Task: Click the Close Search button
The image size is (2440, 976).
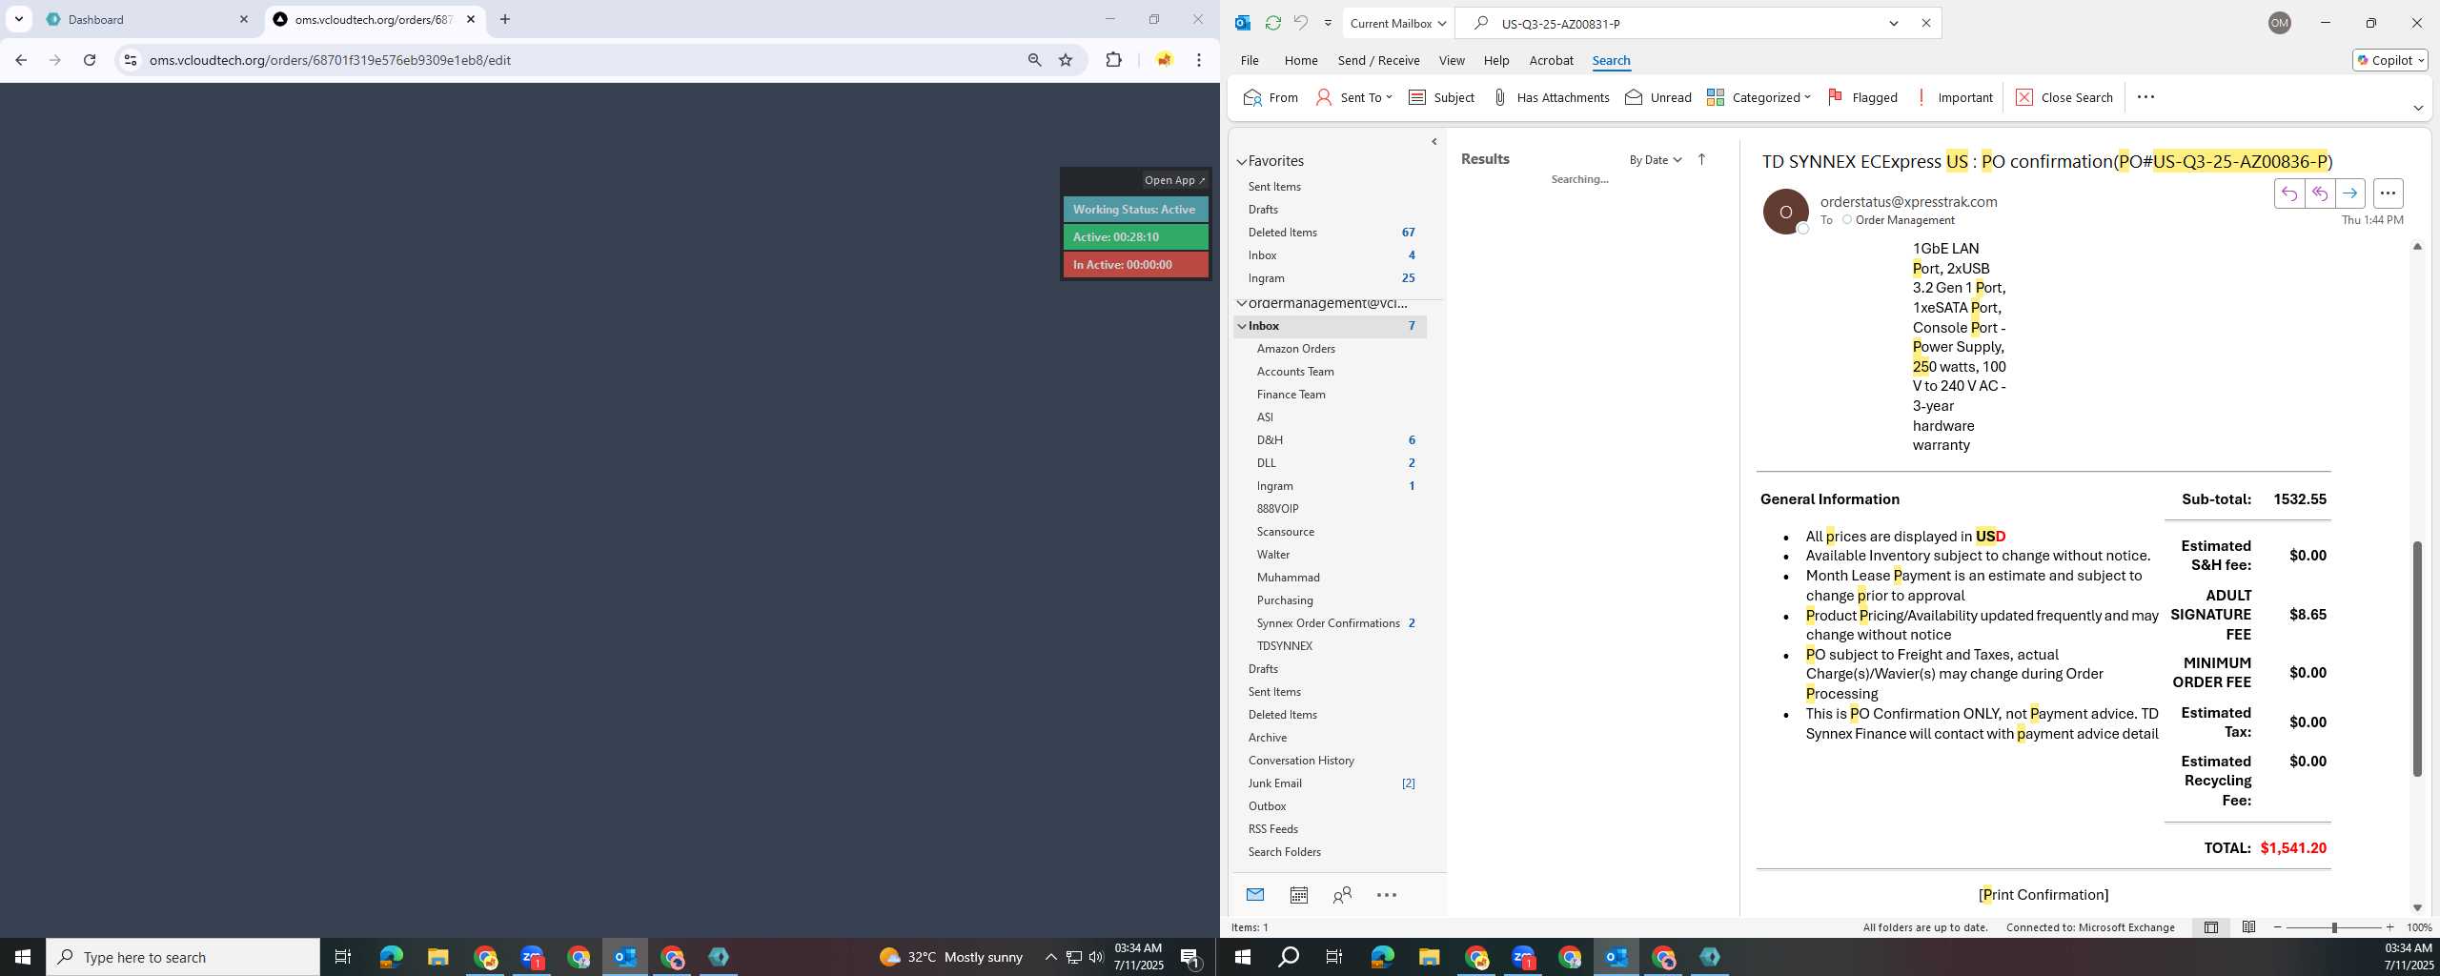Action: [x=2064, y=97]
